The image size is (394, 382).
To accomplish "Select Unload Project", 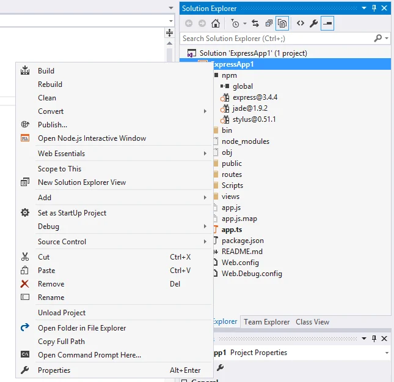I will 114,313.
